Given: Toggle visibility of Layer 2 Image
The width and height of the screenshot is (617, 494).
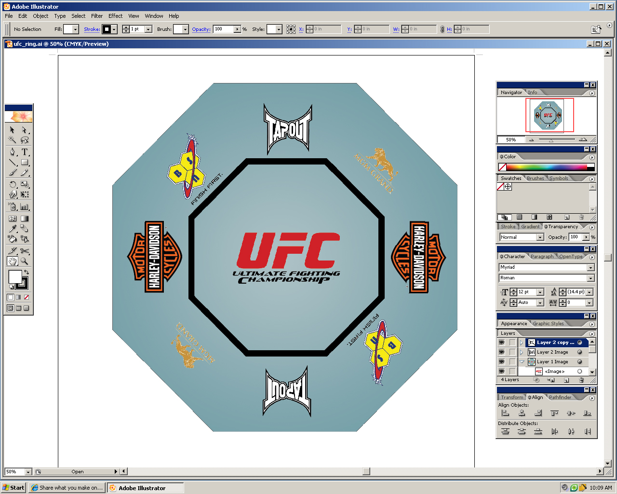Looking at the screenshot, I should coord(502,352).
